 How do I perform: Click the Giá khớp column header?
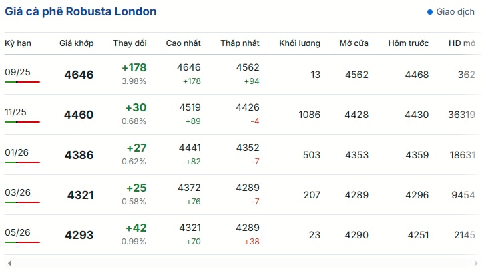(x=77, y=43)
